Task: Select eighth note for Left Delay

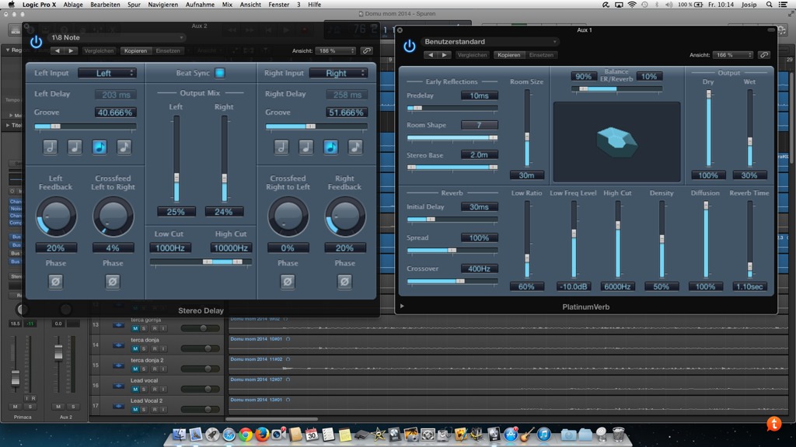Action: [99, 147]
